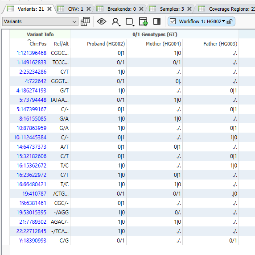255x255 pixels.
Task: Open variant link 1:121396468
Action: click(x=31, y=53)
